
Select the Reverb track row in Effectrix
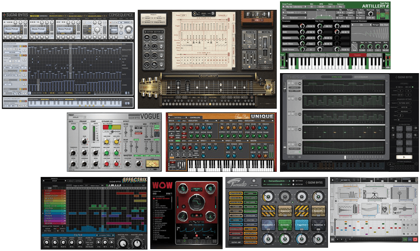[x=55, y=224]
